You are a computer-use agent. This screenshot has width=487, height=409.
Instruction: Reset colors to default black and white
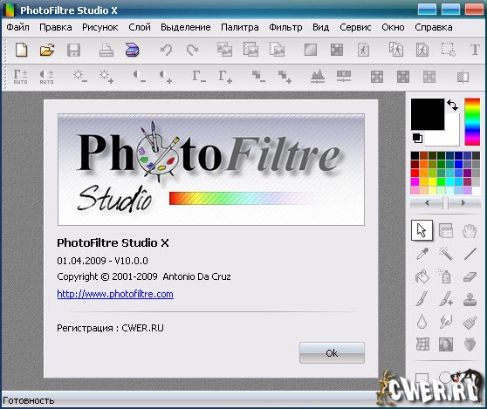pos(417,138)
